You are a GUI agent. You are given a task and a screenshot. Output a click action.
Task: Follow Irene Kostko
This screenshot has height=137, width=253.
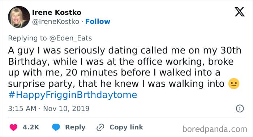pyautogui.click(x=98, y=21)
